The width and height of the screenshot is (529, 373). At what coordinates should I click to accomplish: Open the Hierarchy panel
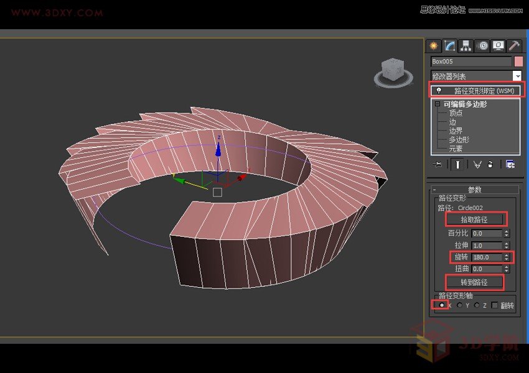coord(466,45)
